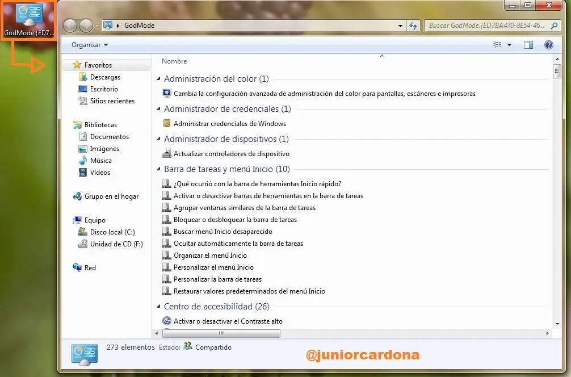Image resolution: width=571 pixels, height=377 pixels.
Task: Expand address bar history dropdown arrow
Action: pos(400,26)
